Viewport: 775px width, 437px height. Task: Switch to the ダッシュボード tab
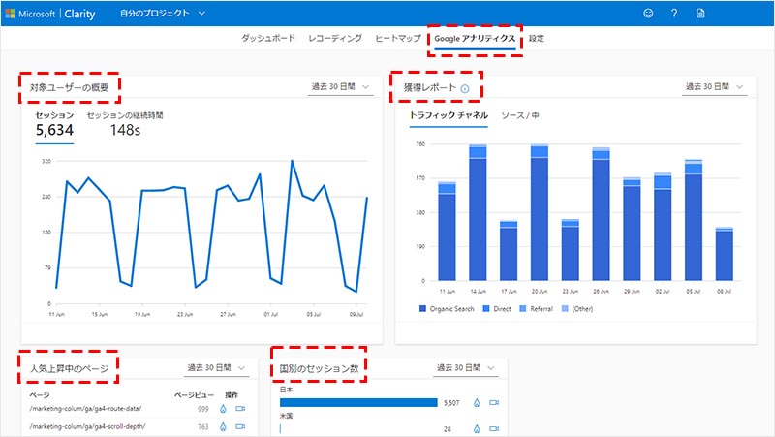[267, 39]
